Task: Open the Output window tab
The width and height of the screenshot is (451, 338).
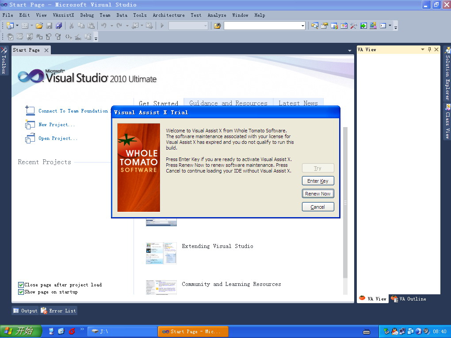Action: (25, 311)
